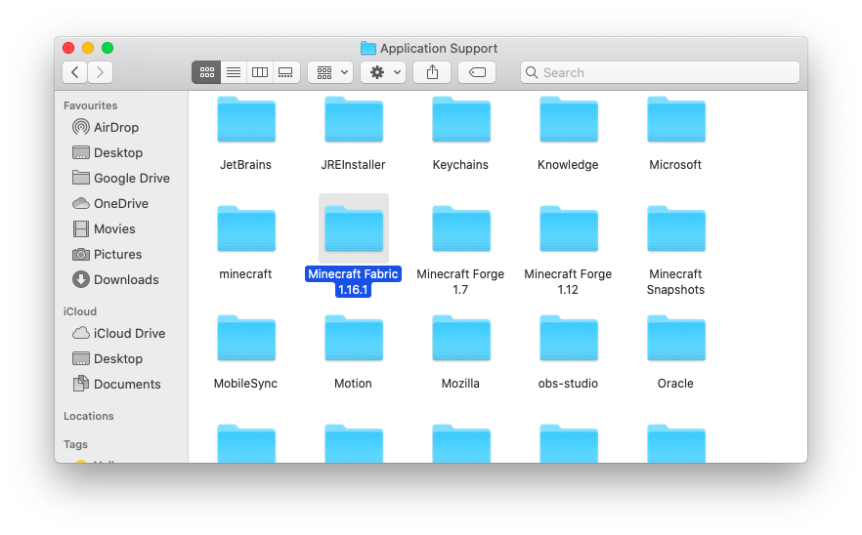Click the Locations sidebar heading
Viewport: 862px width, 535px height.
coord(89,416)
